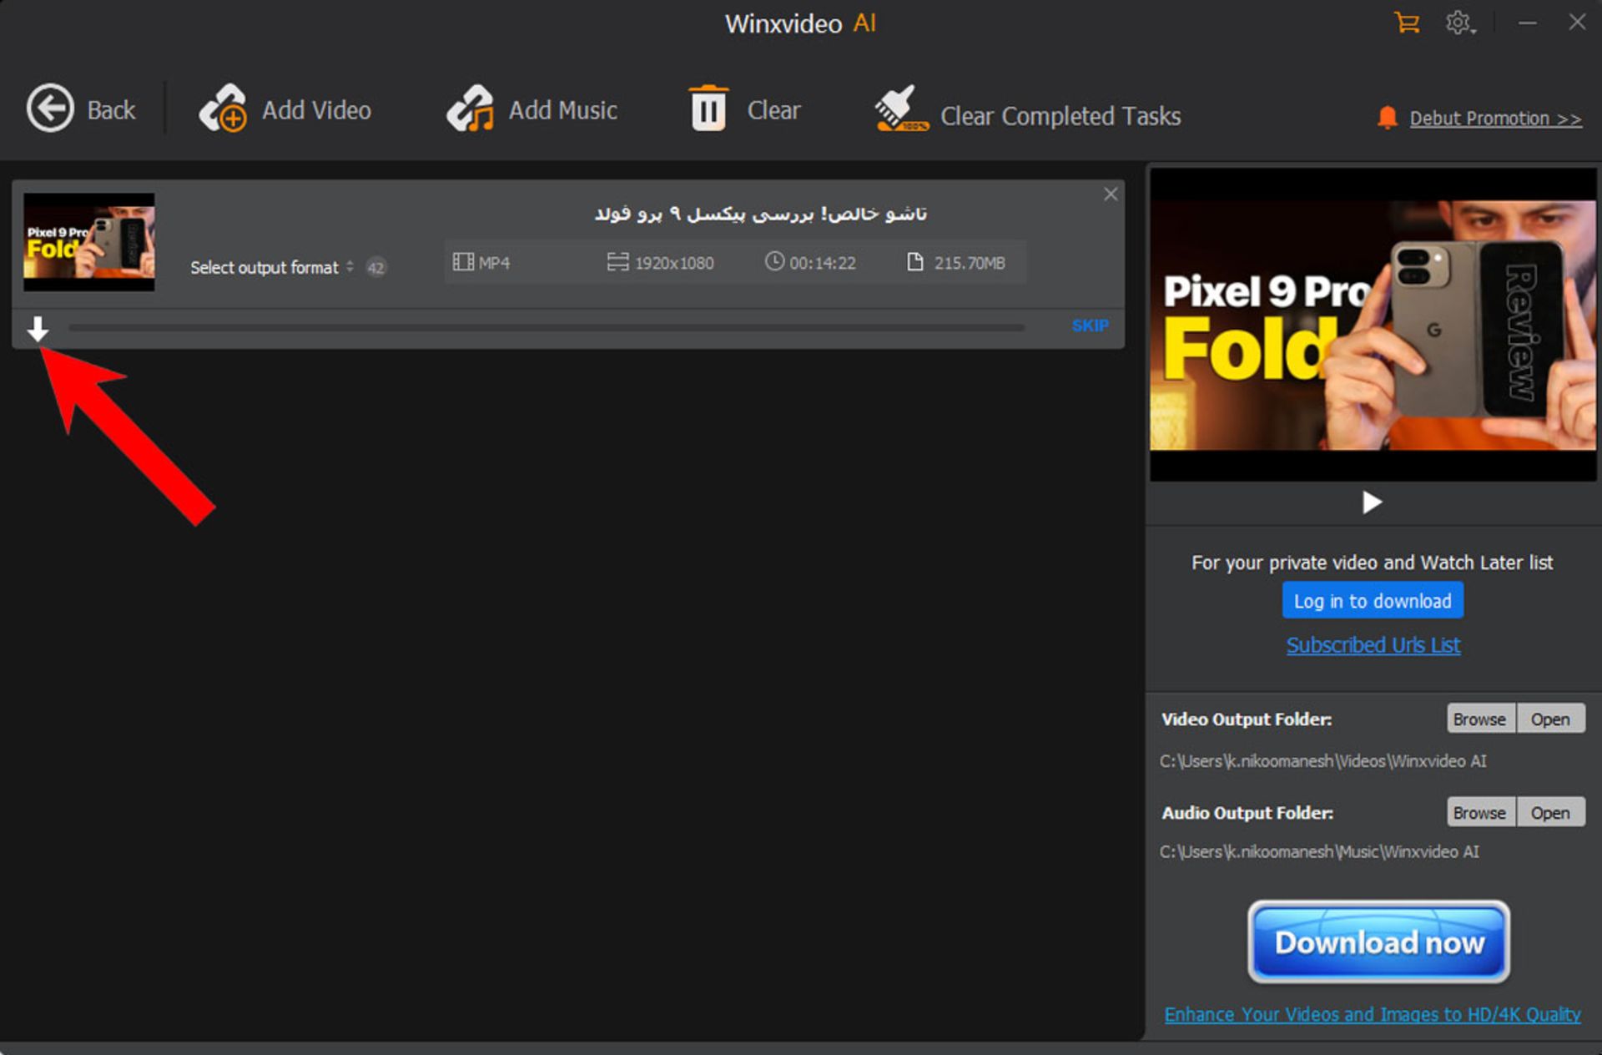Click the 42 formats count badge

pyautogui.click(x=376, y=267)
